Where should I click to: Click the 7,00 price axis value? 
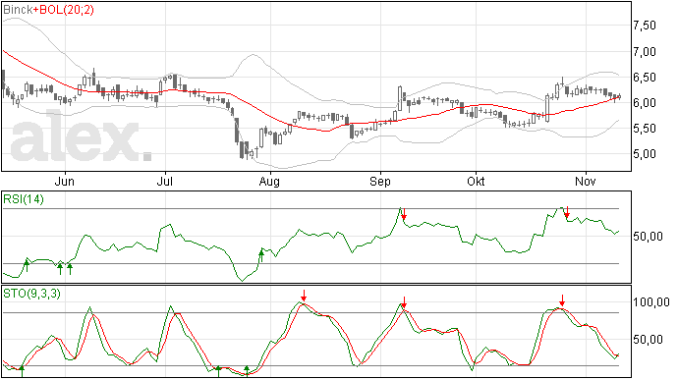645,52
